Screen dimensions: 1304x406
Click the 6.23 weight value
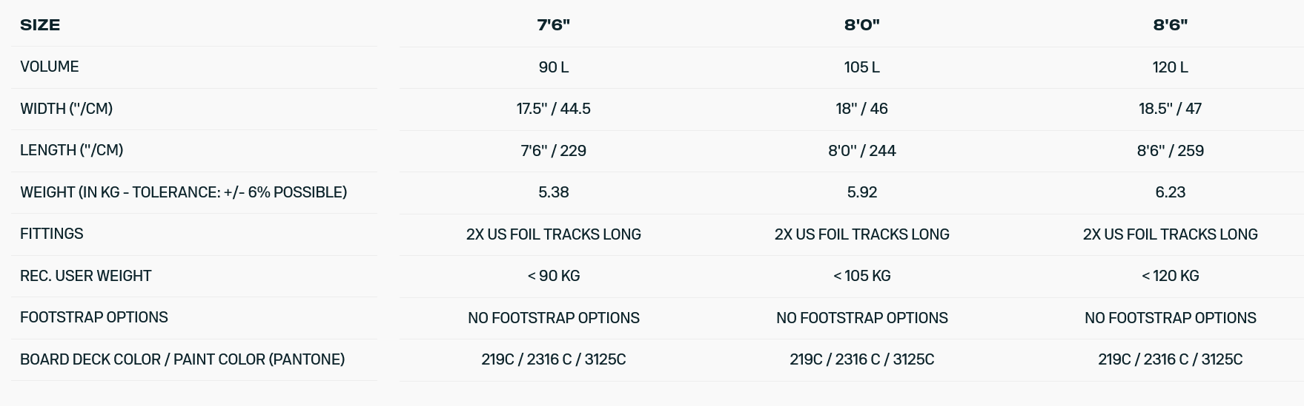point(1170,192)
